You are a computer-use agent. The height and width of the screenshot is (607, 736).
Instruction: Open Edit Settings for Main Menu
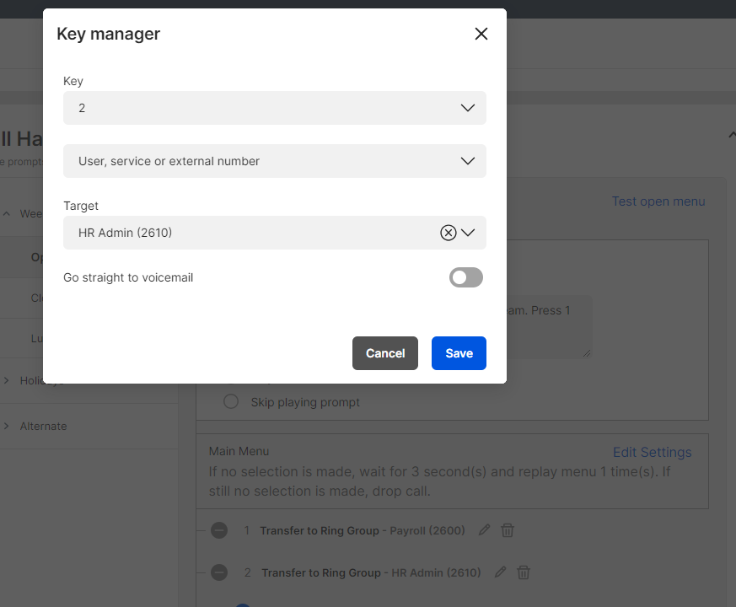click(x=652, y=453)
